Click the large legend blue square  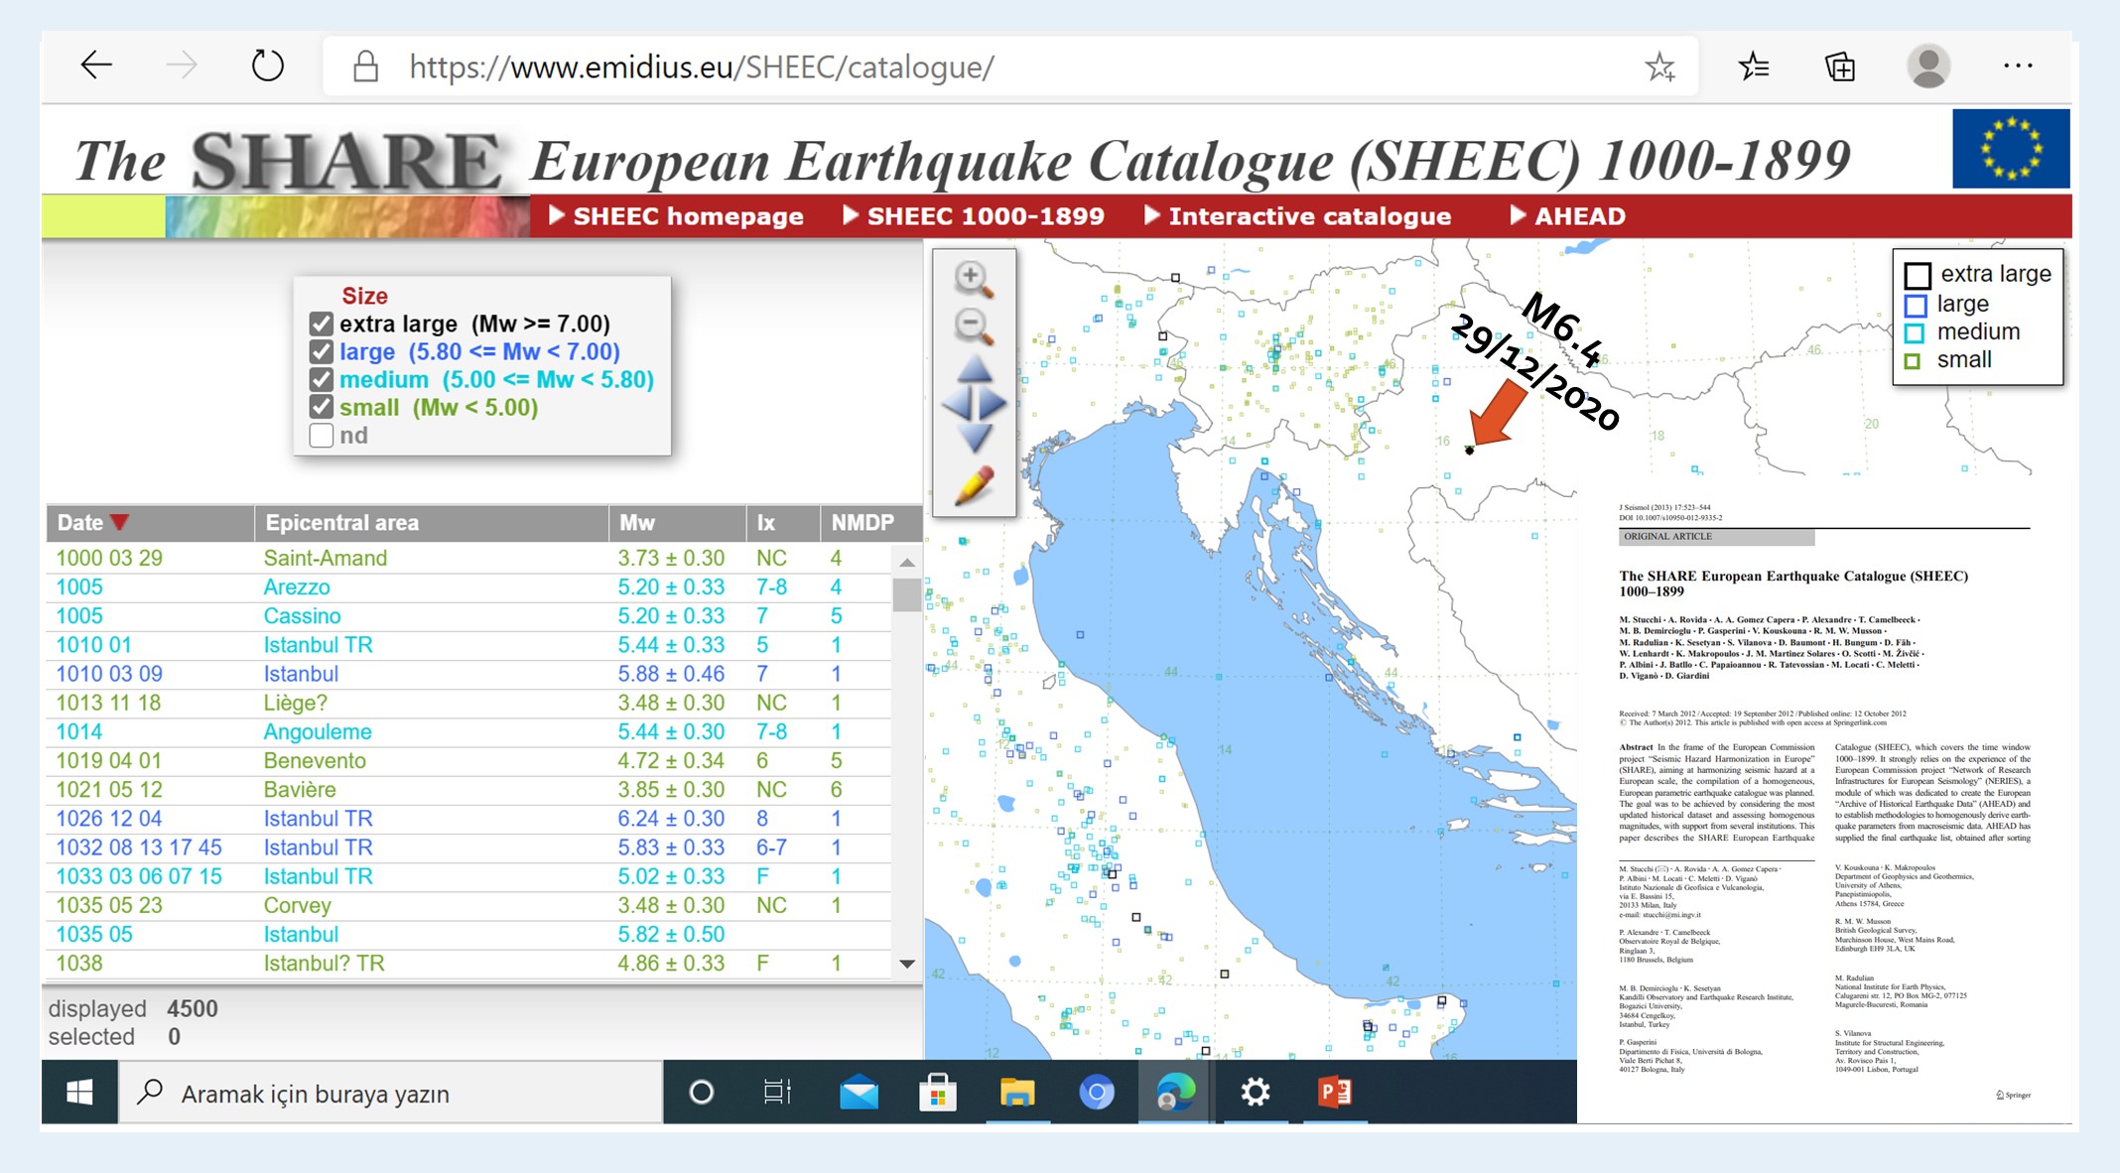1916,305
